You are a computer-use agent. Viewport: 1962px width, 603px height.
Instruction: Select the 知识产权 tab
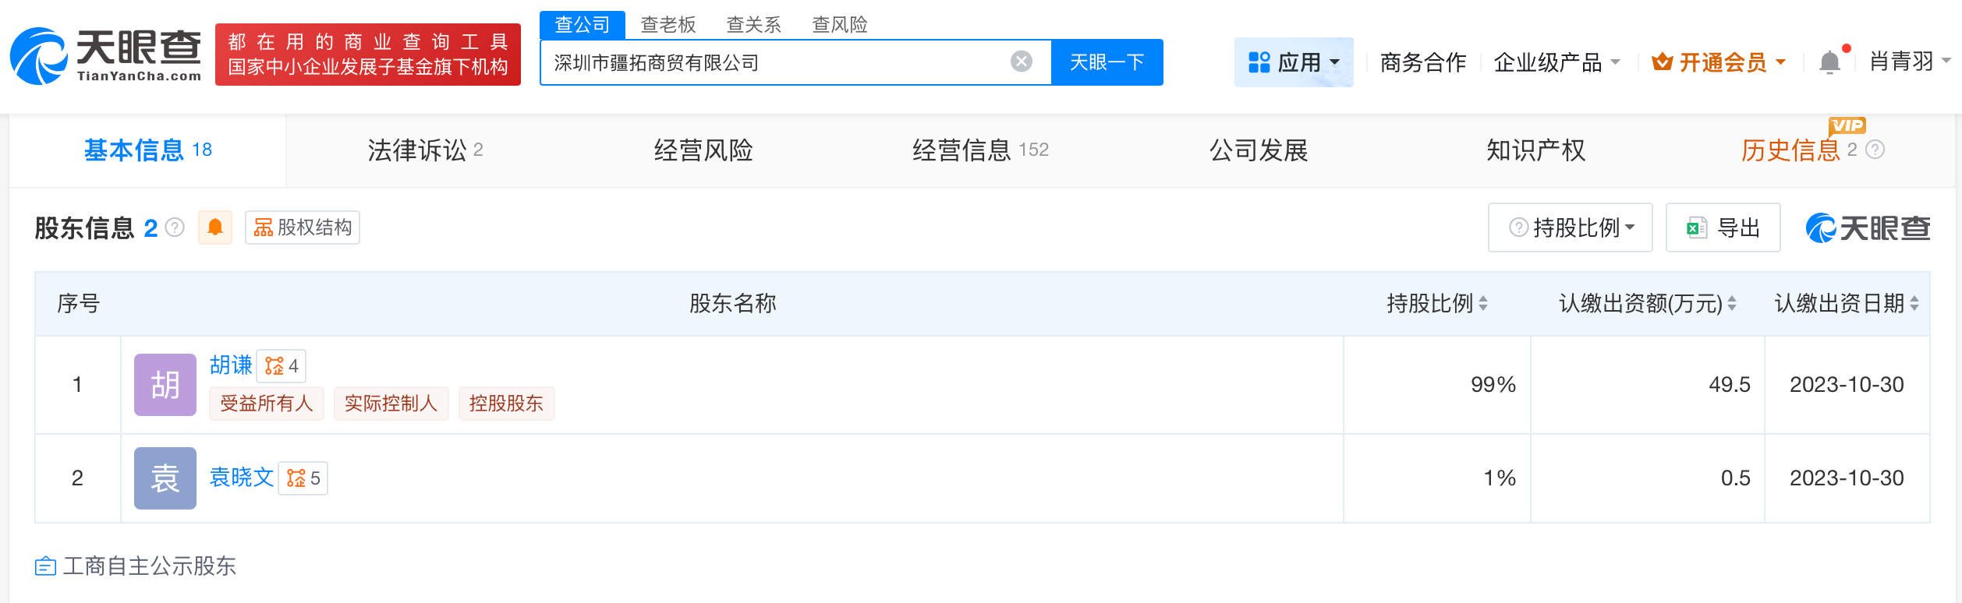tap(1535, 150)
